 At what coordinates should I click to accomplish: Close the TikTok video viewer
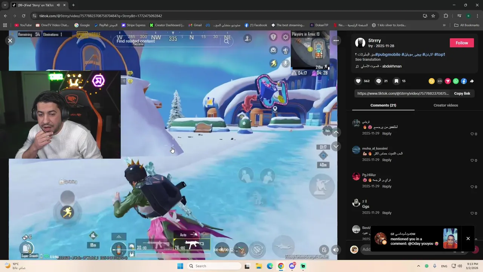10,40
